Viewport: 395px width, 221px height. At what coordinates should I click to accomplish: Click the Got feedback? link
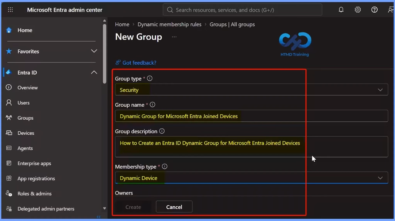click(x=139, y=63)
